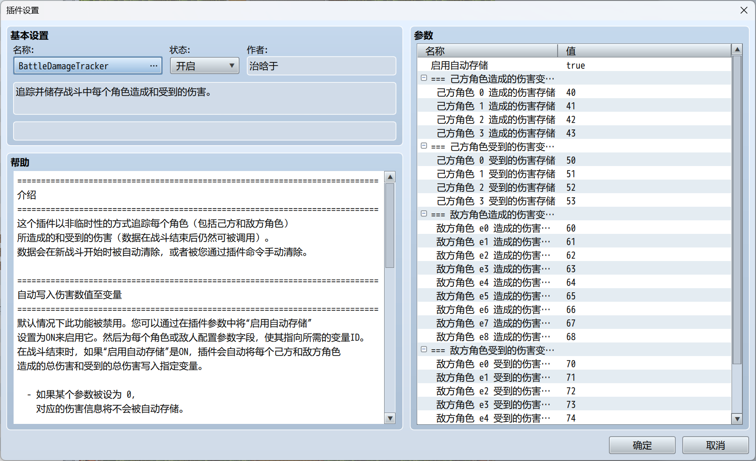
Task: Collapse the 敌方角色受到的伤害变 group
Action: [424, 349]
